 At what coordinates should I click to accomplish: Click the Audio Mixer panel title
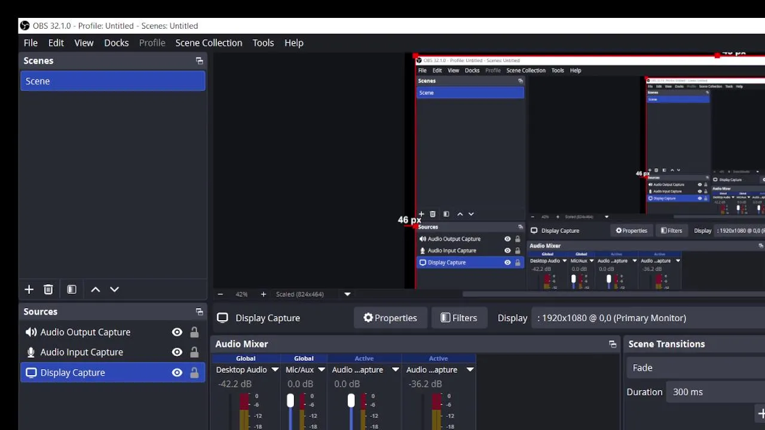pyautogui.click(x=241, y=344)
